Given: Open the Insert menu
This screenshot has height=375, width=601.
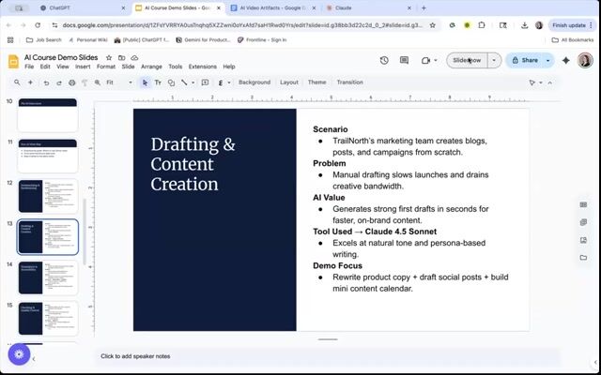Looking at the screenshot, I should (x=83, y=67).
